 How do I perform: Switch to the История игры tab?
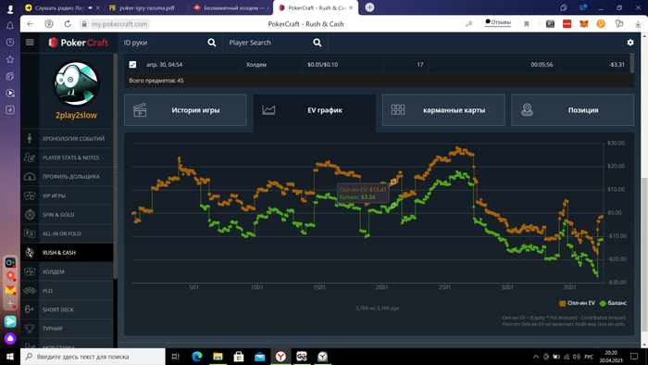click(x=185, y=110)
